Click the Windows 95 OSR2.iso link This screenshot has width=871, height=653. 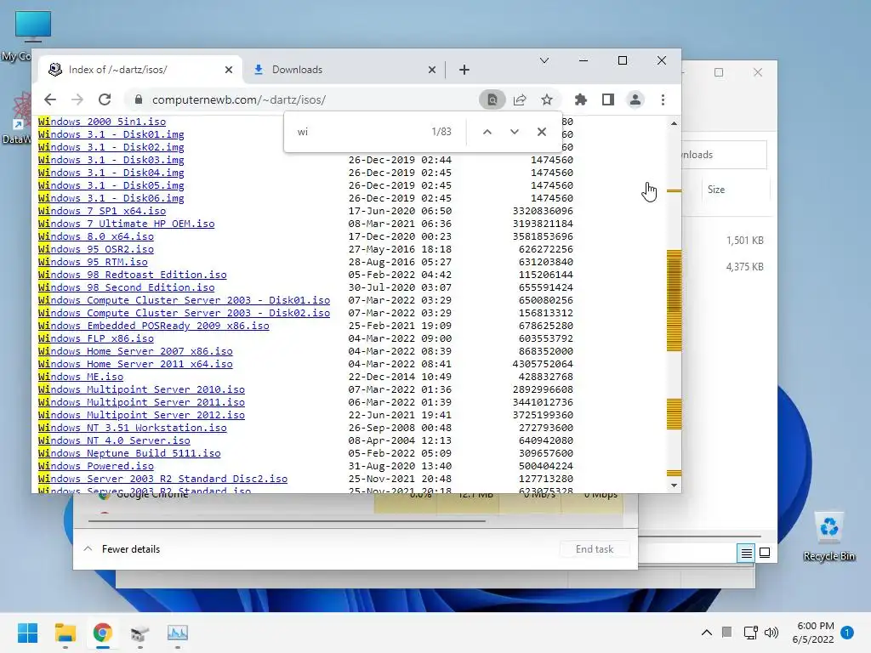[x=96, y=249]
